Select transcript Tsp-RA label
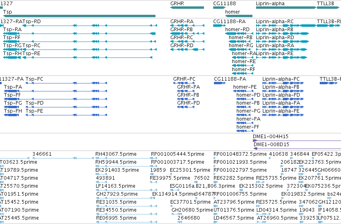Image resolution: width=341 pixels, height=224 pixels. click(12, 30)
